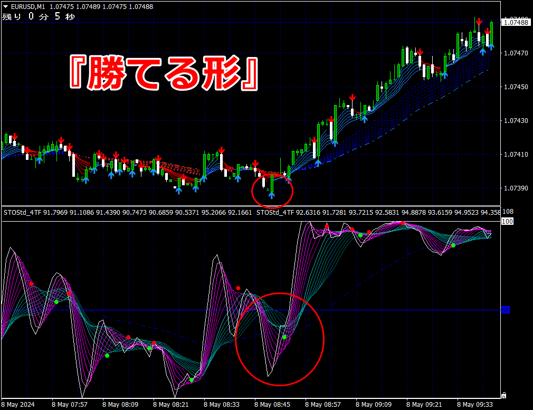Click second STOStd_4TF indicator label starting 92.6316
The image size is (533, 410).
tap(378, 213)
